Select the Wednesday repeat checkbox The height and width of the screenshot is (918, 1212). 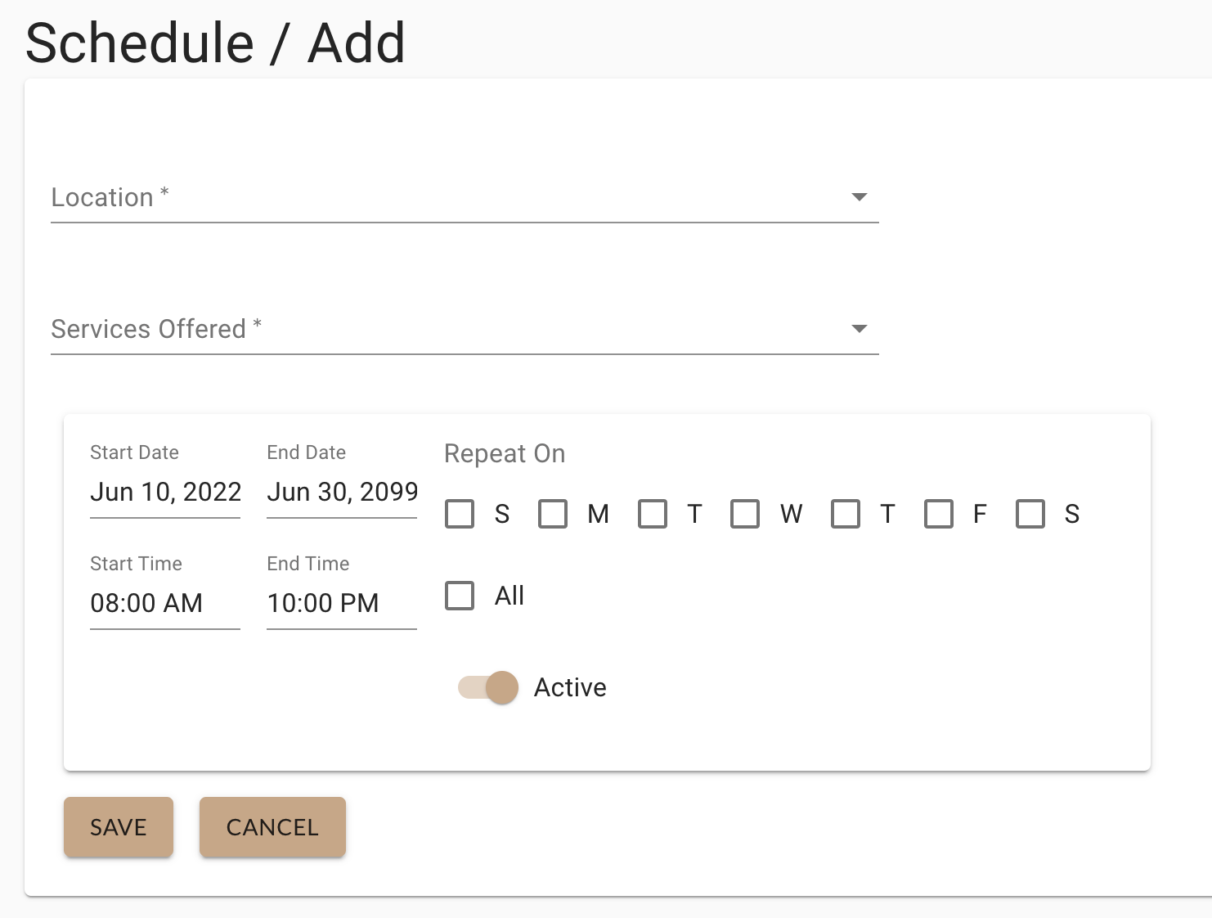click(745, 514)
